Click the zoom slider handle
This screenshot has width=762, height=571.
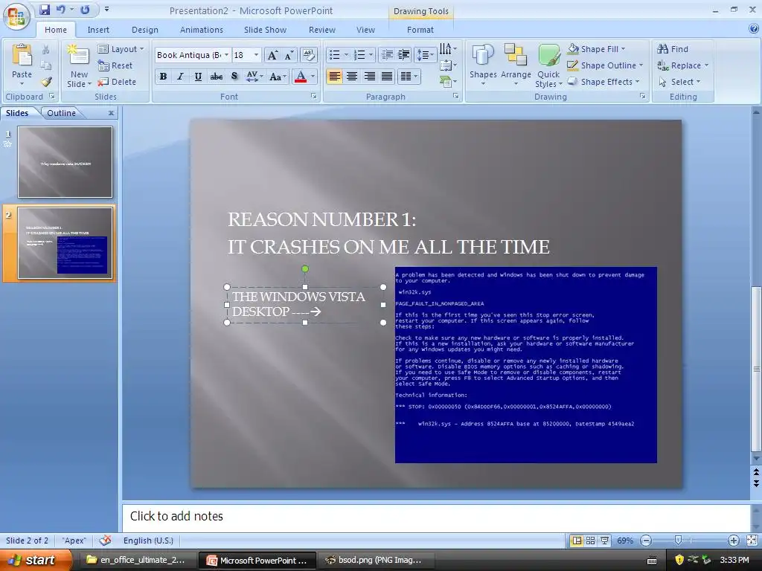click(x=679, y=540)
